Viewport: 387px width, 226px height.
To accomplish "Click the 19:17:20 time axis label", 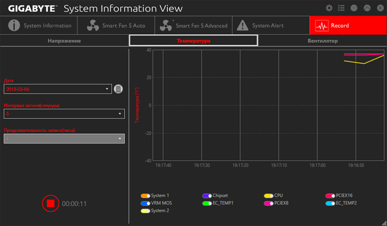I will click(240, 165).
